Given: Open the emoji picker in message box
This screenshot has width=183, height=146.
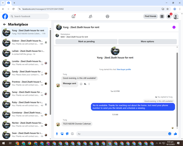Looking at the screenshot, I should pos(169,134).
